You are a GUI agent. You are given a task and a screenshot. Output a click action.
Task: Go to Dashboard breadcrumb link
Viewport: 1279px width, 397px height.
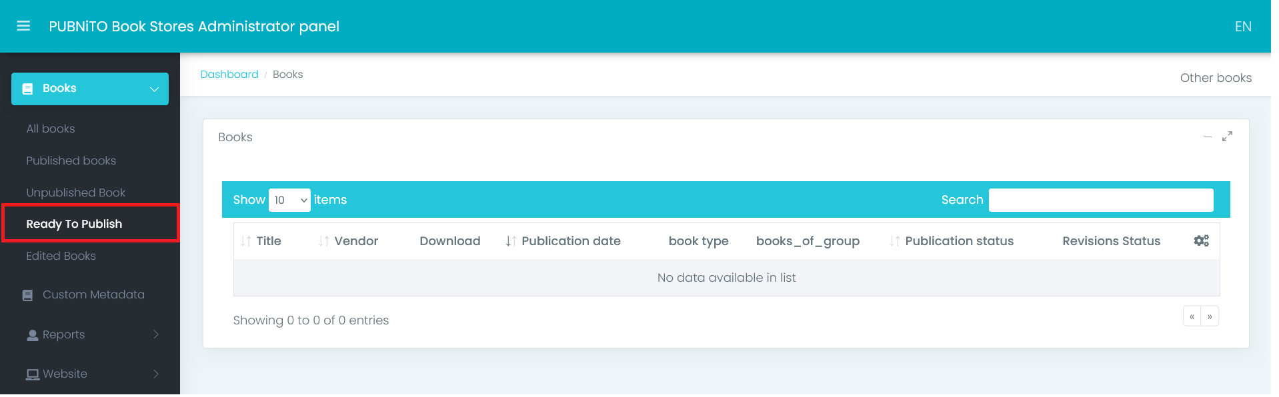pos(229,75)
